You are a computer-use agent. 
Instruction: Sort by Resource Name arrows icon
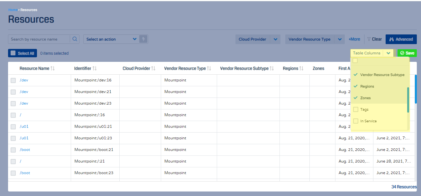coord(53,69)
